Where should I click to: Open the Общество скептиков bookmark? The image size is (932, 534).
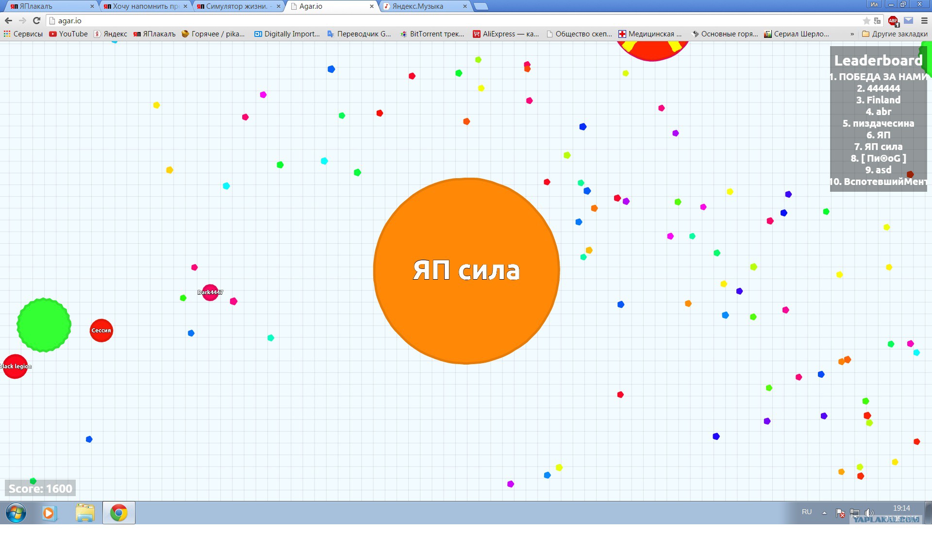pos(579,34)
